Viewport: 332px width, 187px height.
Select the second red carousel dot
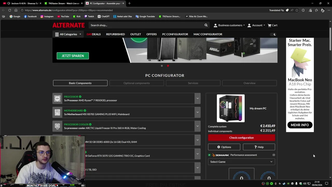[168, 66]
